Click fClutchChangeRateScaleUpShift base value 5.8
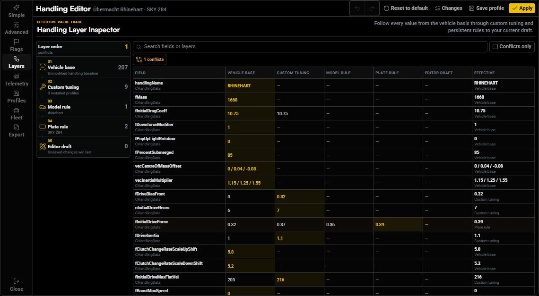 231,252
